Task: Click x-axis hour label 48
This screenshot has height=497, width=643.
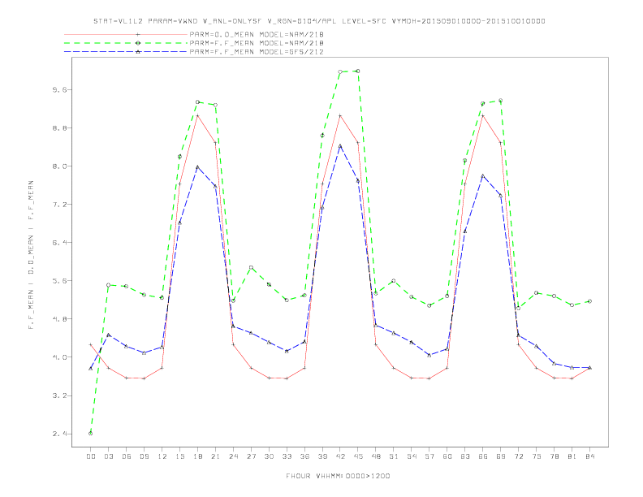Action: click(x=376, y=456)
